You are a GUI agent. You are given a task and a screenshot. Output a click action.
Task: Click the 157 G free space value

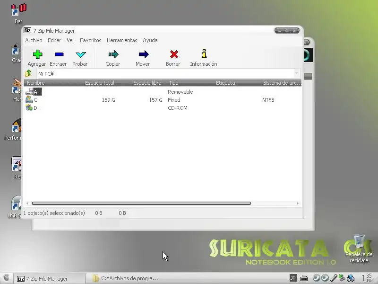155,100
